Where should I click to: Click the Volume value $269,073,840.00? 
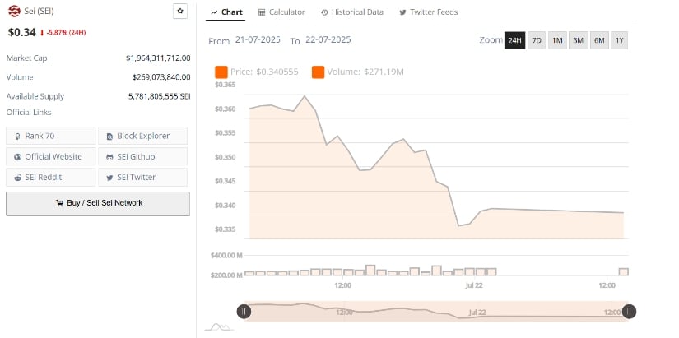(x=161, y=77)
